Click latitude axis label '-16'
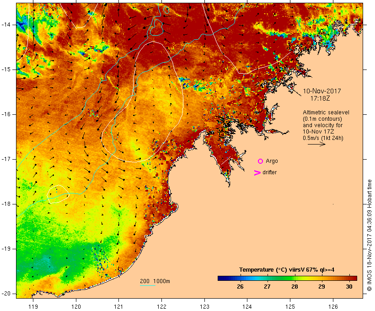 coord(6,114)
